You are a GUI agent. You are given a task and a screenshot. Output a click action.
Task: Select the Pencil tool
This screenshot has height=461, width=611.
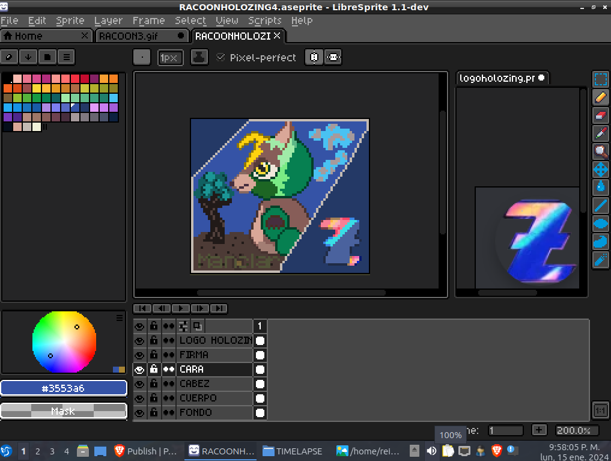pos(600,97)
